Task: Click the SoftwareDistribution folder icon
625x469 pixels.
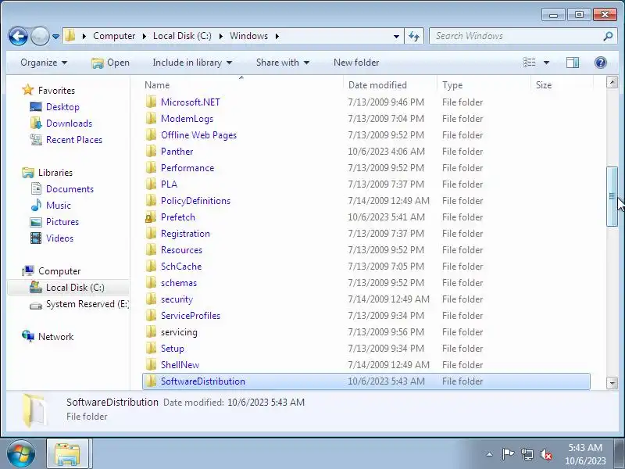Action: click(151, 381)
